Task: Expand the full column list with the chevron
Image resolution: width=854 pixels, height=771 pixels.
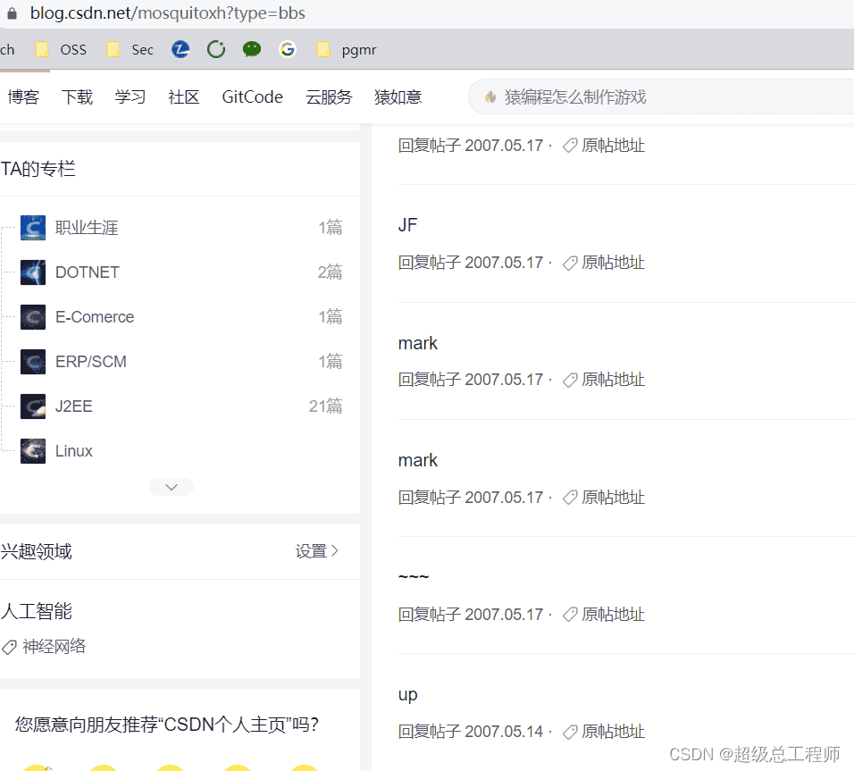Action: 171,486
